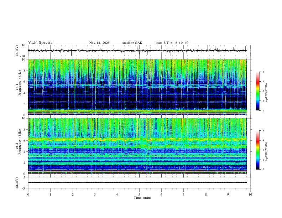
Task: Click the "-5" tick on ch.3(V) axis
Action: pyautogui.click(x=24, y=188)
